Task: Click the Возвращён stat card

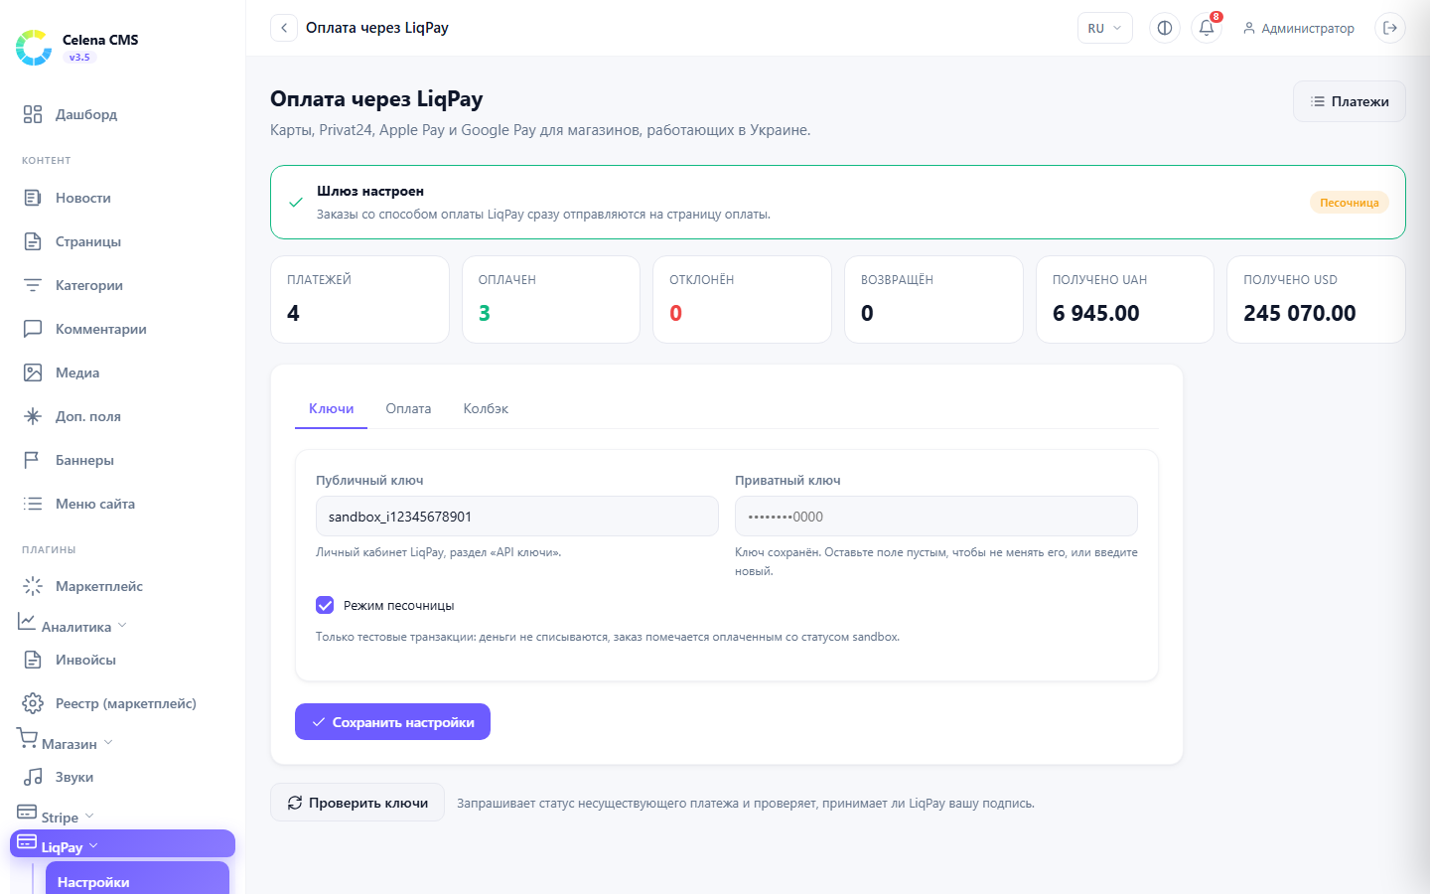Action: pyautogui.click(x=933, y=300)
